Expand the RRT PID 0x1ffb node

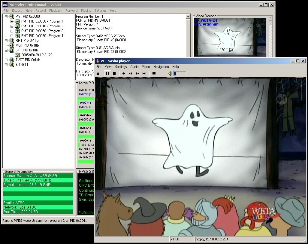coord(6,41)
